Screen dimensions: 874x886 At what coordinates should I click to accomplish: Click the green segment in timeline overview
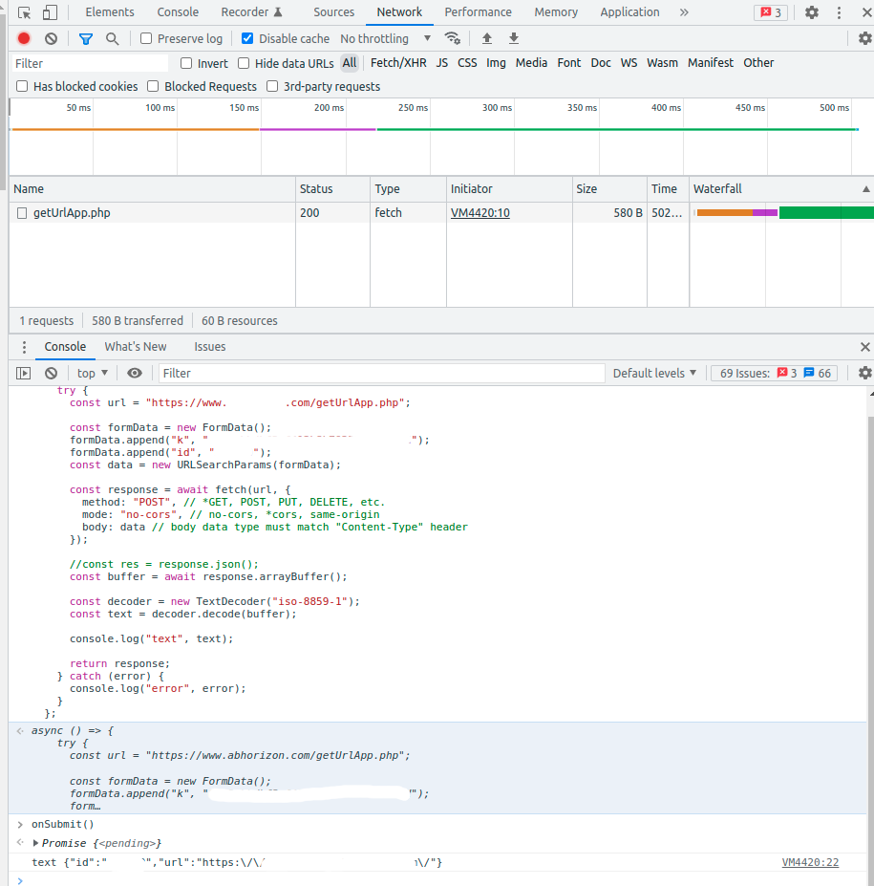click(x=617, y=129)
